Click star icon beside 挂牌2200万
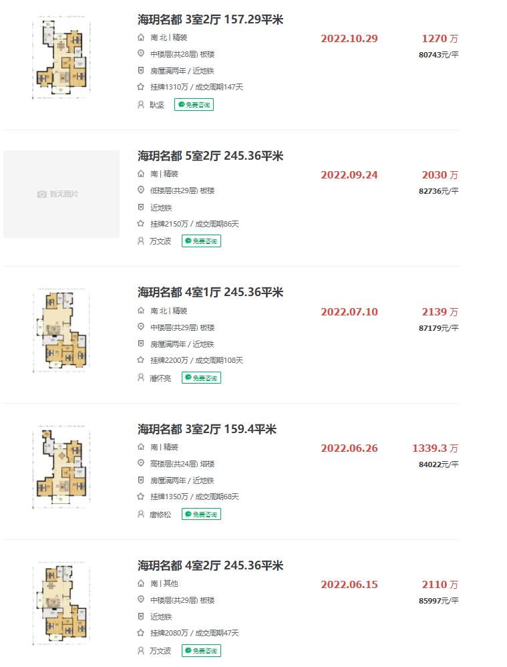The width and height of the screenshot is (507, 667). (x=141, y=360)
